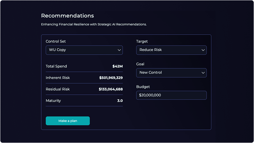Click the $501,969,329 inherent risk value

(111, 78)
